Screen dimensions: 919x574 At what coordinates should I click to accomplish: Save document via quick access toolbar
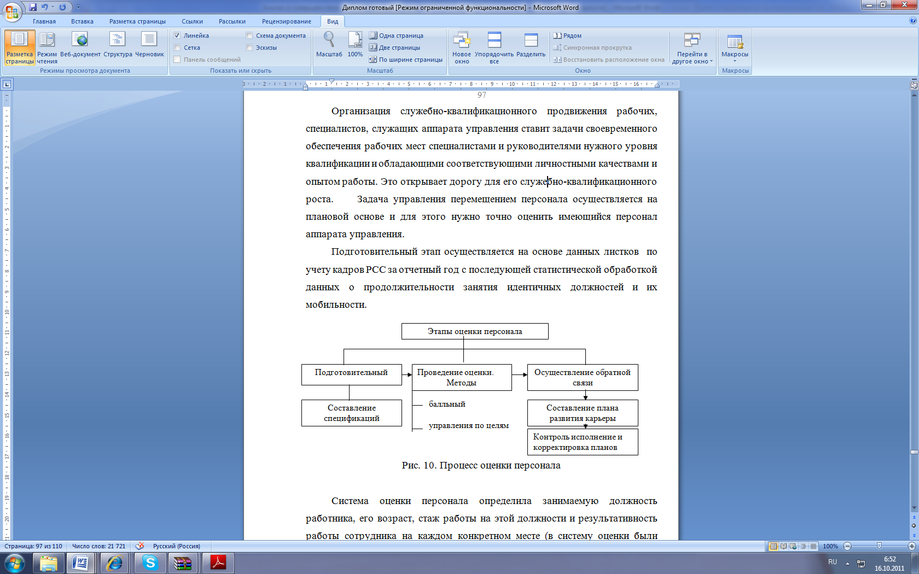tap(33, 7)
